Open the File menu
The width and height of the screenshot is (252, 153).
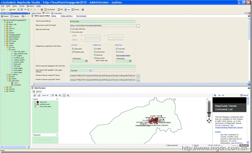coord(3,6)
